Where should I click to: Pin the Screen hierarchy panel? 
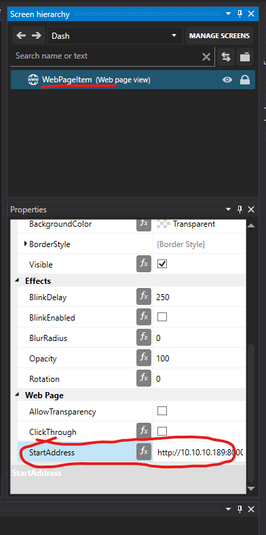coord(240,14)
